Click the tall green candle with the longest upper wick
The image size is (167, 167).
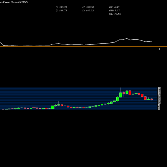[121, 95]
